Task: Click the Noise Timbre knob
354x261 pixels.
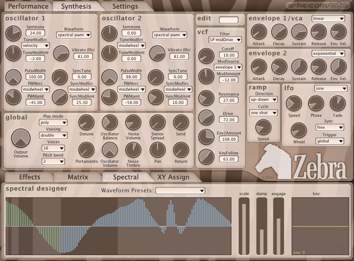Action: 133,150
